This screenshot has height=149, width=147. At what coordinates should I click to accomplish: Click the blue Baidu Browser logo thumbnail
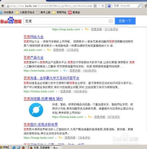click(x=36, y=110)
